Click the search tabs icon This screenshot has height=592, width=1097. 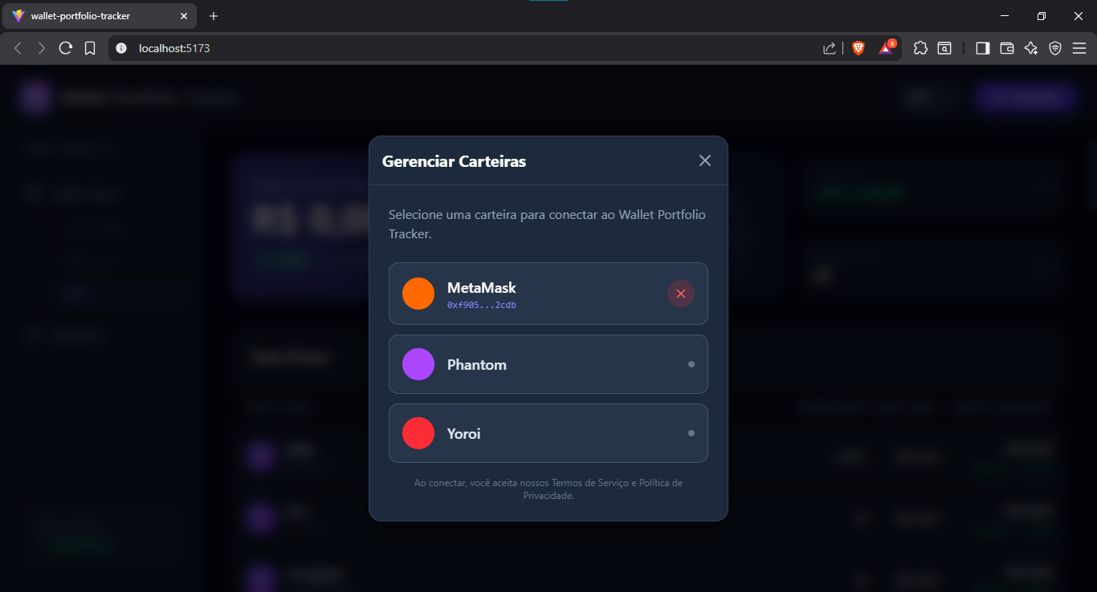tap(944, 47)
